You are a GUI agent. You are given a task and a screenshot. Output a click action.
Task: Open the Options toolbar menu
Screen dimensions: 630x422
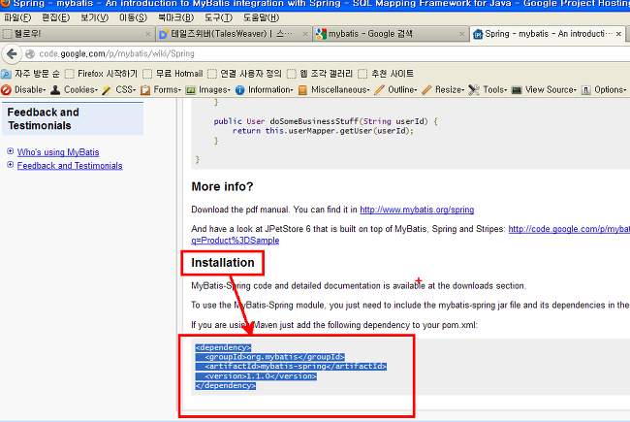(x=604, y=89)
